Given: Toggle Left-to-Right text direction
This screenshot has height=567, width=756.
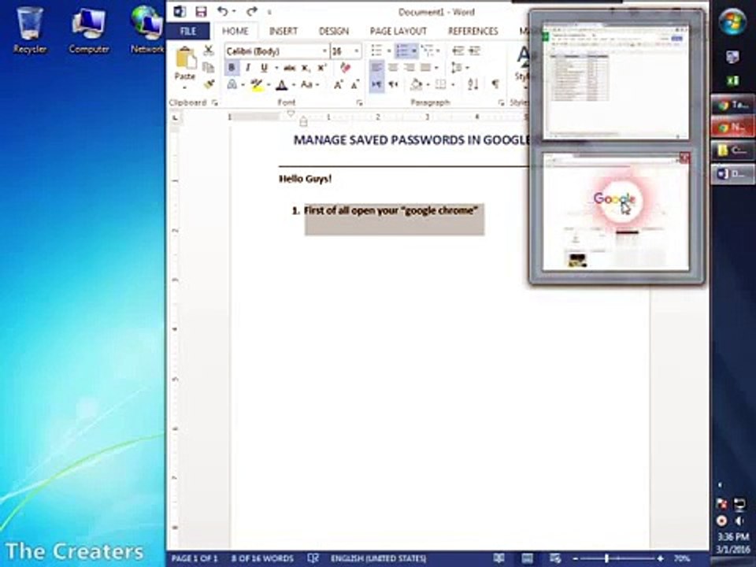Looking at the screenshot, I should [x=377, y=85].
